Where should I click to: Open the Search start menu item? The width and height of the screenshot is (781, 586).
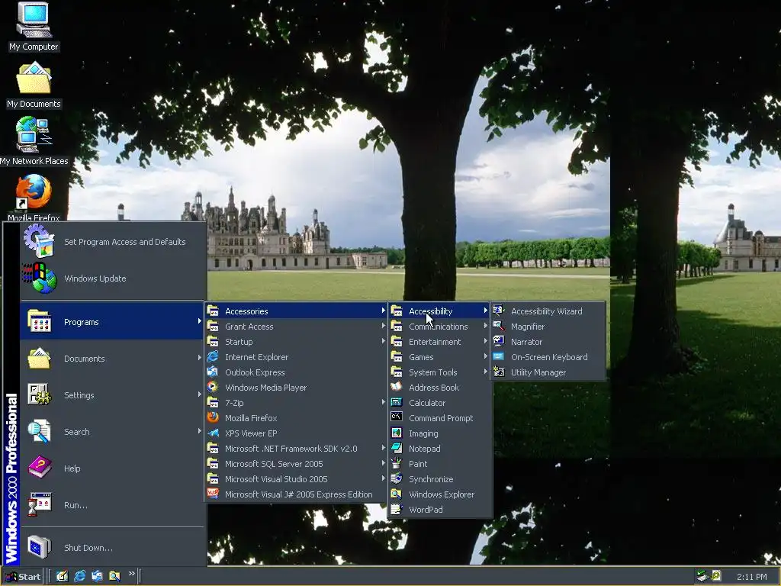coord(112,432)
